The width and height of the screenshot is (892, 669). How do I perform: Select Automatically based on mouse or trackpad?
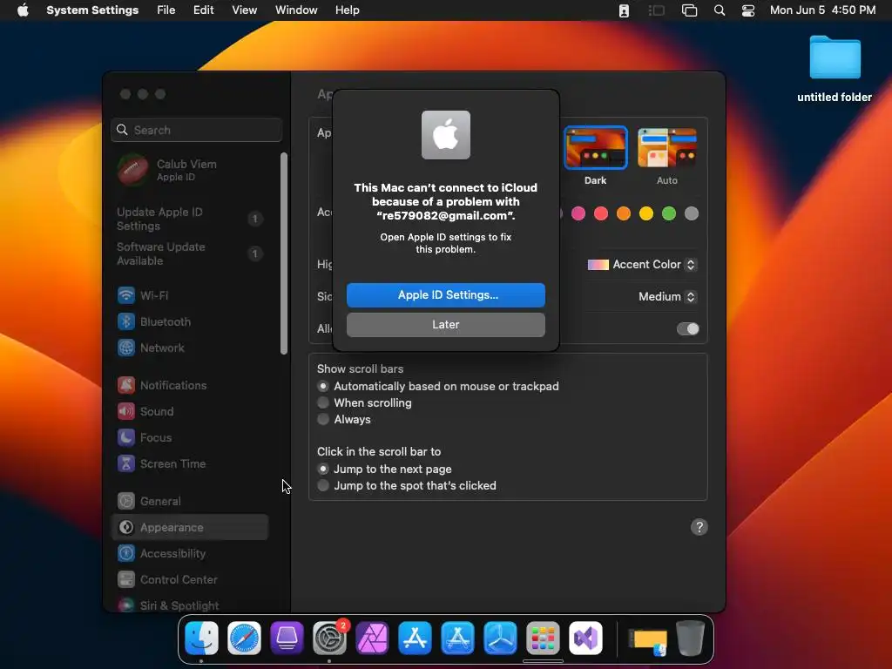pyautogui.click(x=323, y=386)
